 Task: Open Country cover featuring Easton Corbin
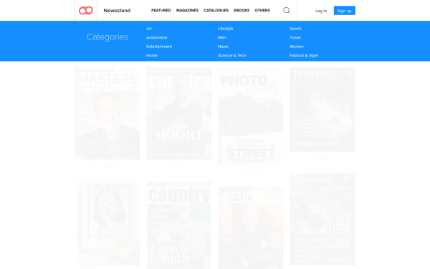click(x=179, y=226)
